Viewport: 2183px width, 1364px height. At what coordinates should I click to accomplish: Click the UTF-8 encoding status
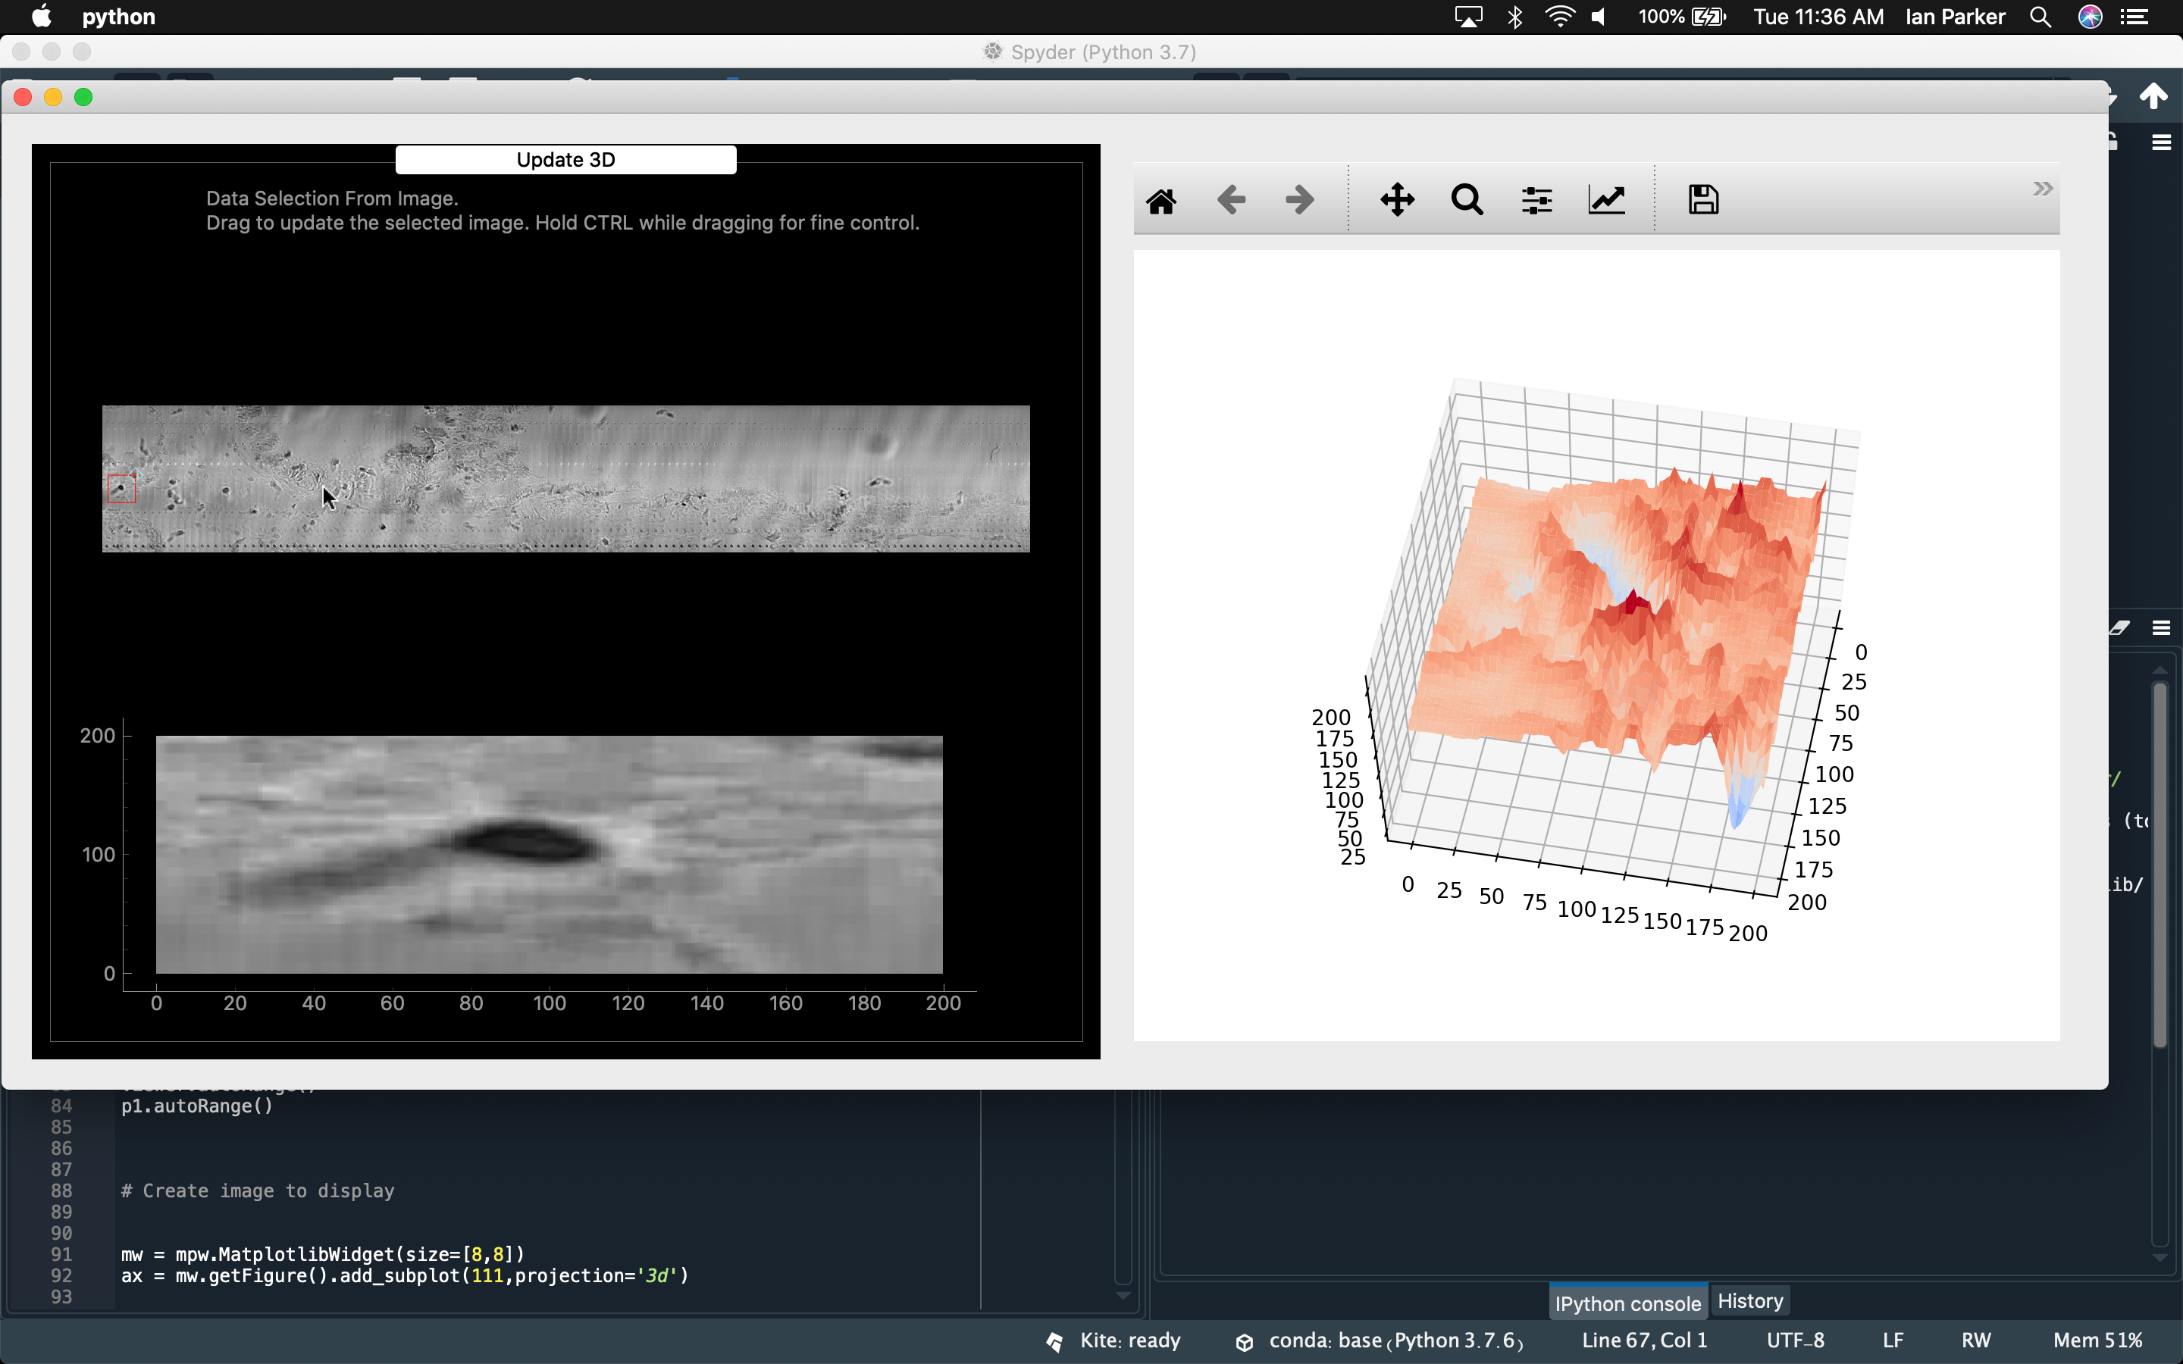1795,1341
